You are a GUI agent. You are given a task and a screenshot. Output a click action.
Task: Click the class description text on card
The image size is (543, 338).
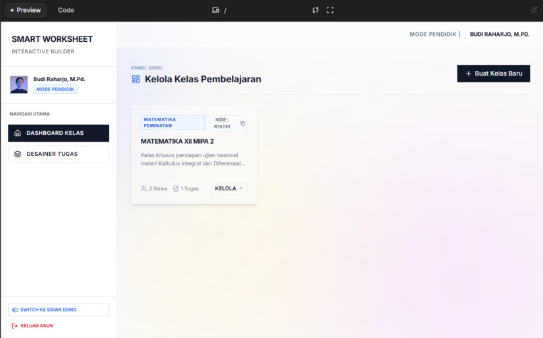[x=193, y=159]
